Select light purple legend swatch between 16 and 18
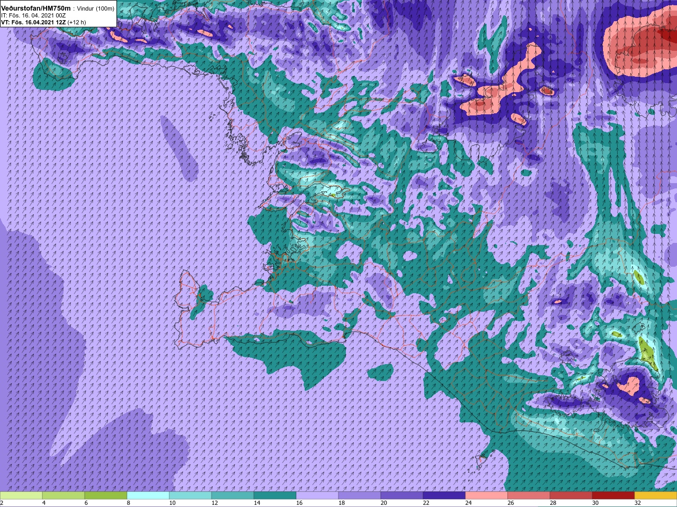Screen dimensions: 677x507 (x=317, y=495)
